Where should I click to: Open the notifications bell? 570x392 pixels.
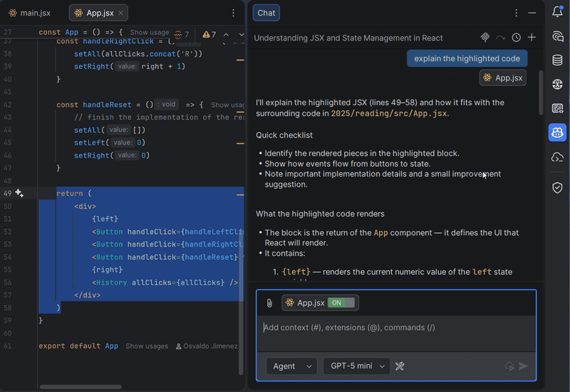557,11
